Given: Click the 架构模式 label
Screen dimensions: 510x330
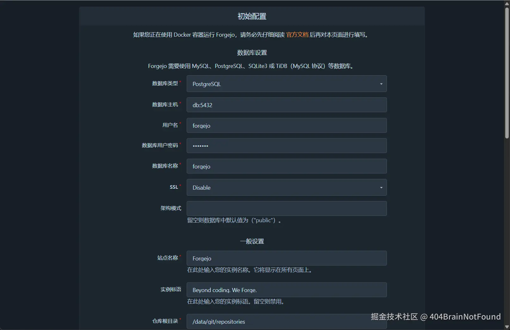Looking at the screenshot, I should click(171, 208).
